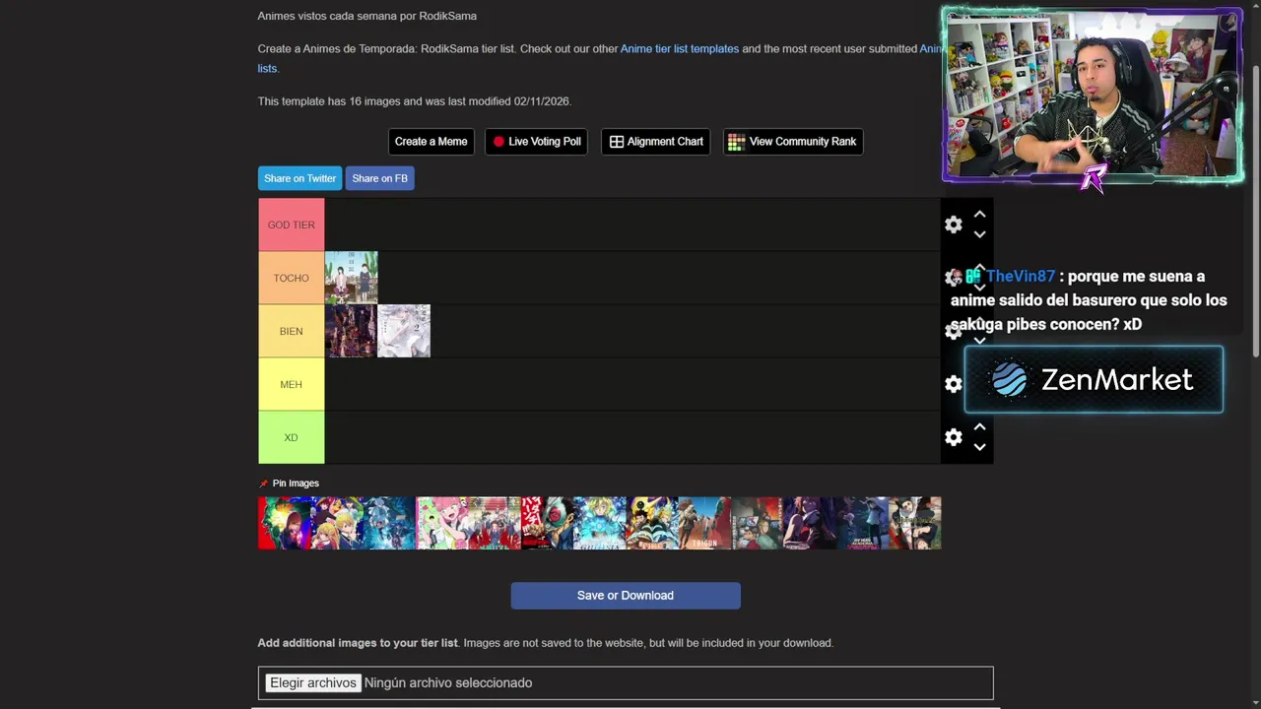This screenshot has height=709, width=1261.
Task: Move XD row up with arrow
Action: click(979, 426)
